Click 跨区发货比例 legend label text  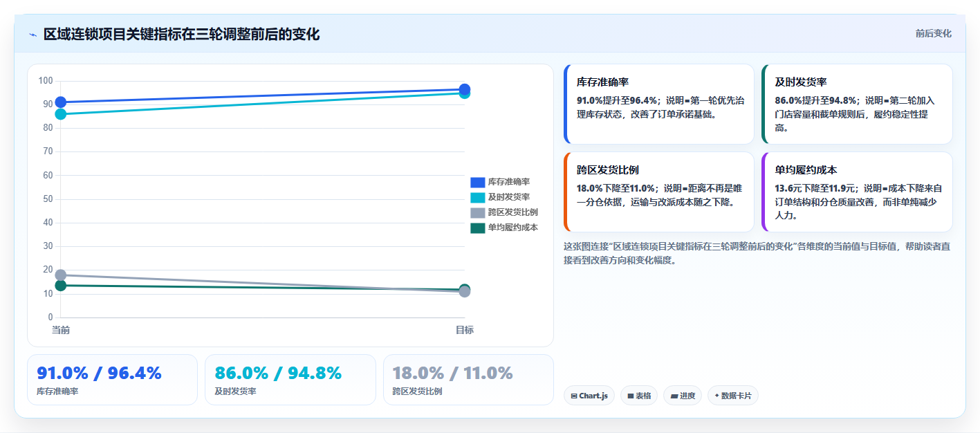(x=513, y=212)
